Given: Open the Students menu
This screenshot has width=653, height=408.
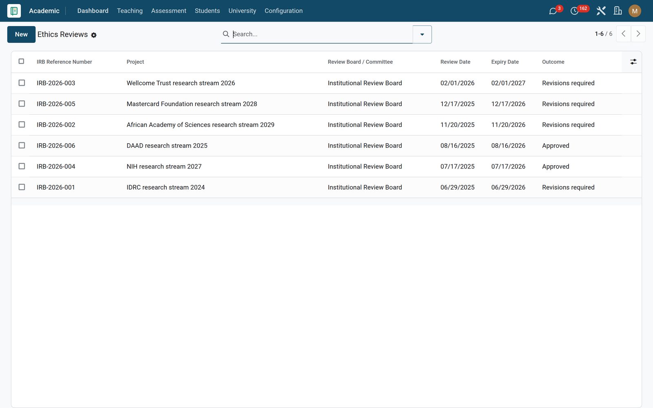Looking at the screenshot, I should coord(207,11).
